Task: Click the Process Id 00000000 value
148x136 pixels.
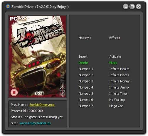Action: pyautogui.click(x=36, y=111)
